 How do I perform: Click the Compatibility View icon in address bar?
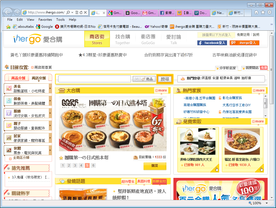pos(77,12)
